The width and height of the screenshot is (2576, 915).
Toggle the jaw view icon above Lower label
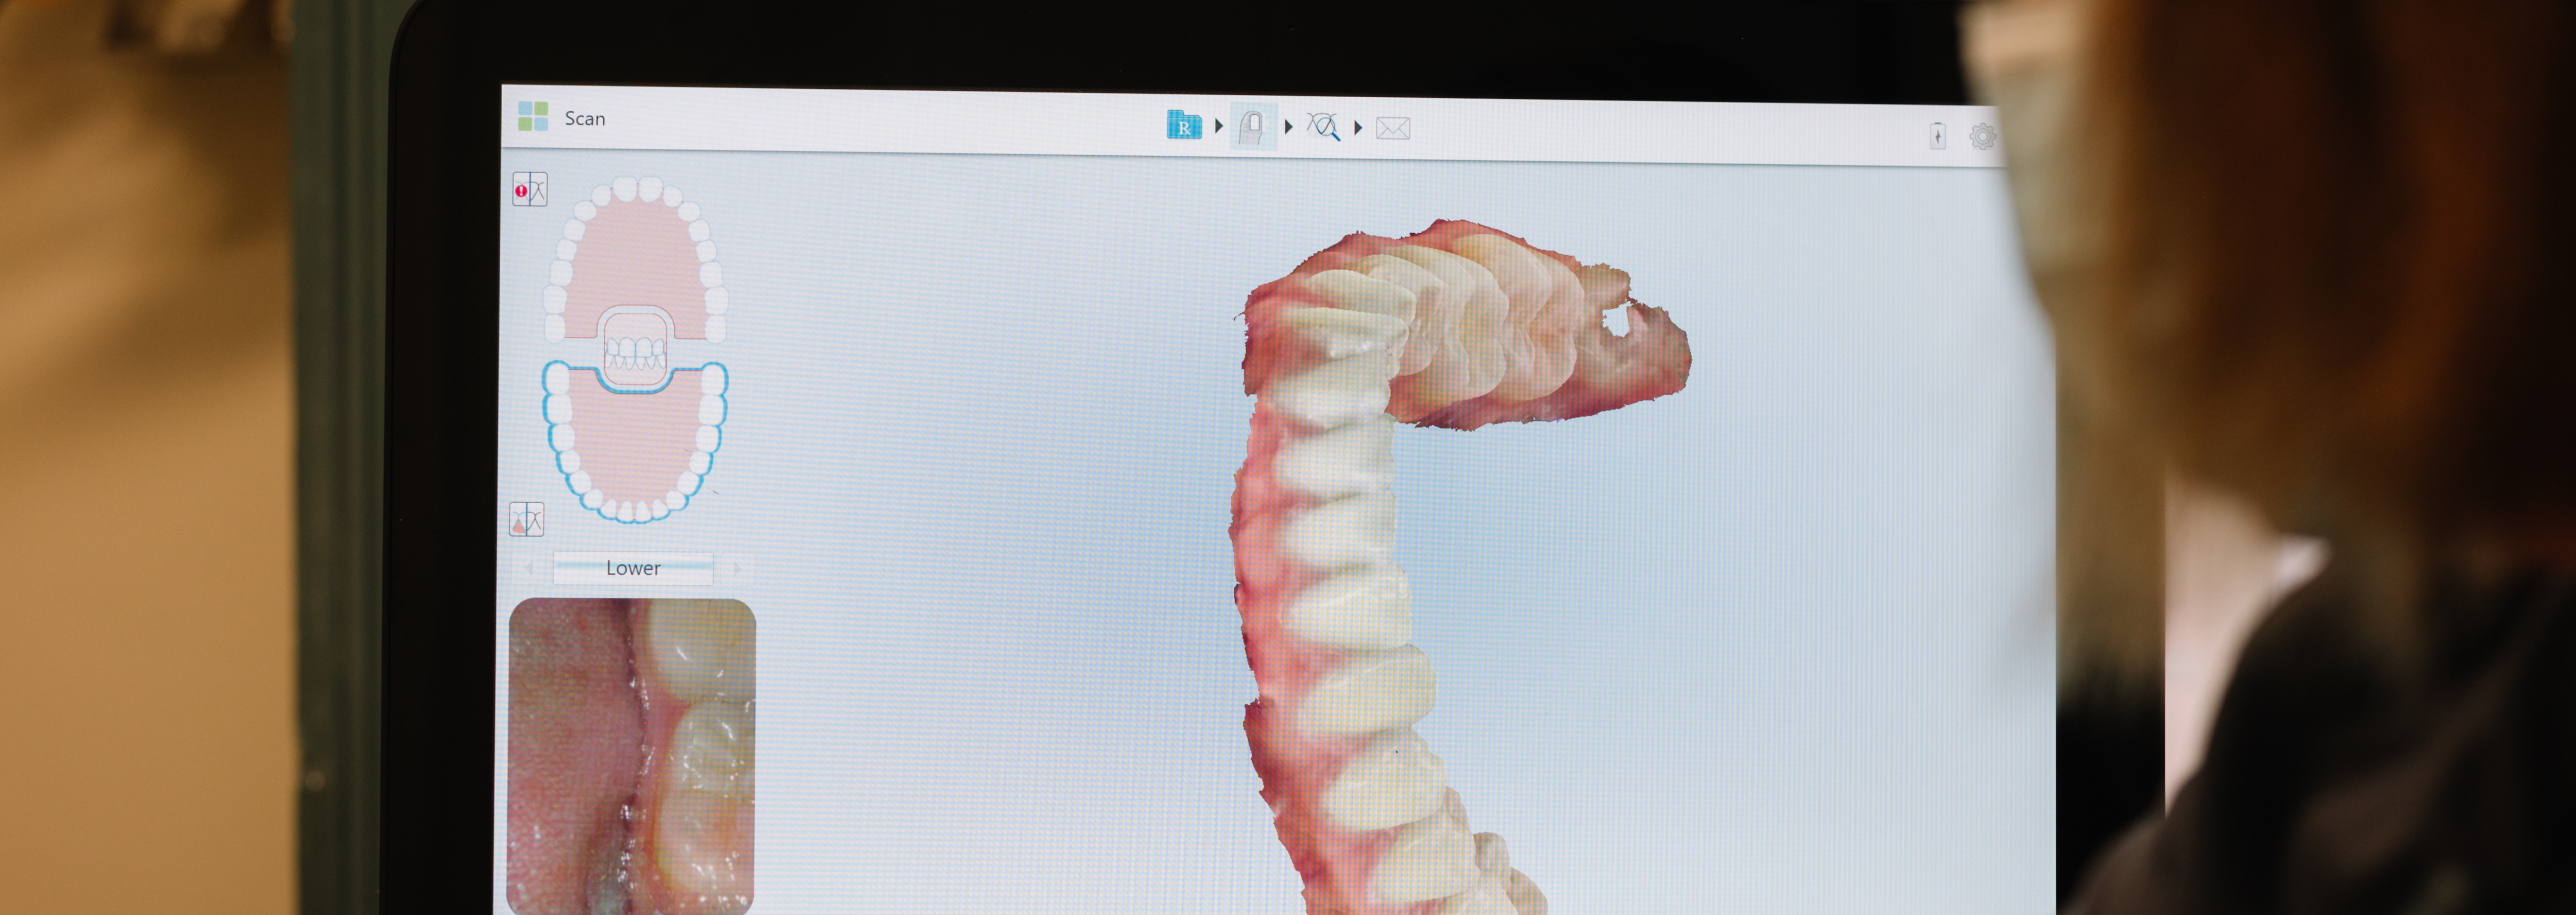(526, 519)
